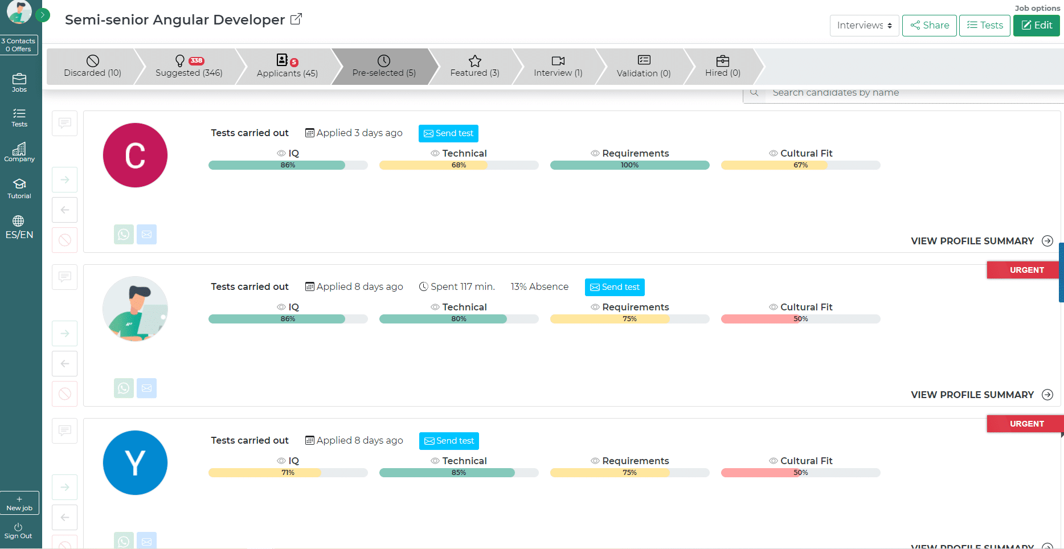Click candidate C's 100% Requirements bar

[630, 165]
